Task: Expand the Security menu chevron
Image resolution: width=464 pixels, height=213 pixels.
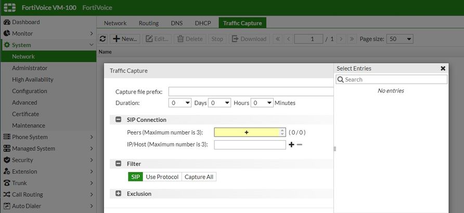Action: pyautogui.click(x=92, y=160)
